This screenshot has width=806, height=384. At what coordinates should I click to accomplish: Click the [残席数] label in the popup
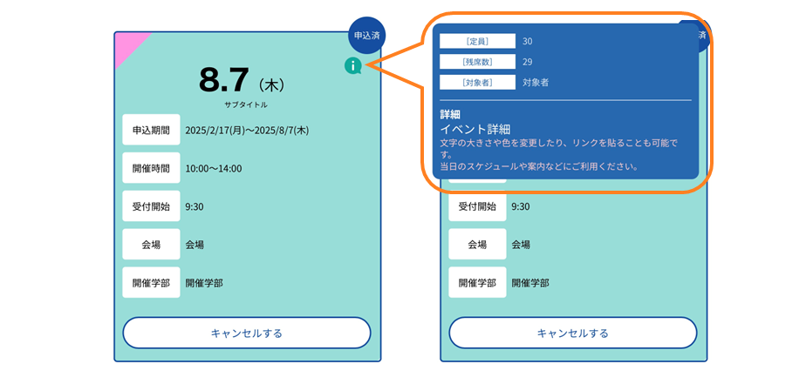point(477,62)
